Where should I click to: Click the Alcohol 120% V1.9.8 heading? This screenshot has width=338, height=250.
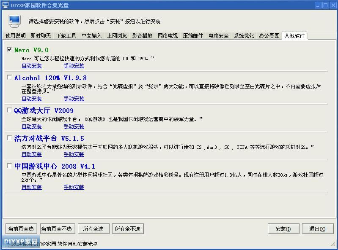50,78
